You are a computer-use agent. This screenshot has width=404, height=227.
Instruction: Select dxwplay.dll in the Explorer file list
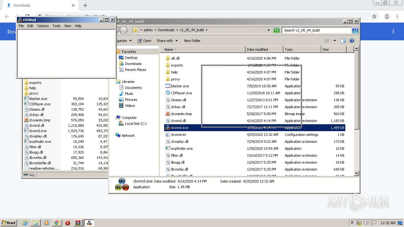[x=180, y=142]
